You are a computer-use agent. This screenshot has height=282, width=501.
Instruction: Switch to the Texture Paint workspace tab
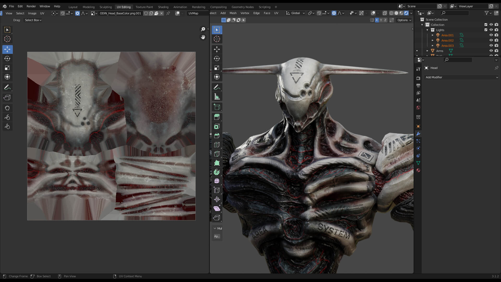(x=144, y=7)
